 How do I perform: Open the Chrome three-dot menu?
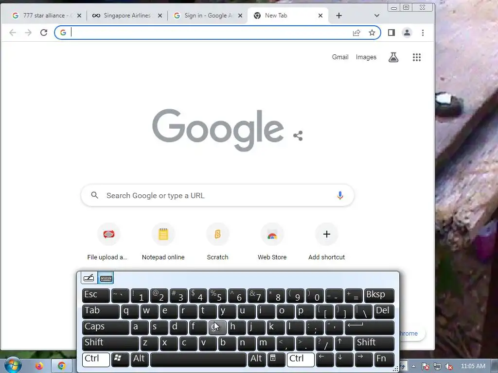click(423, 33)
